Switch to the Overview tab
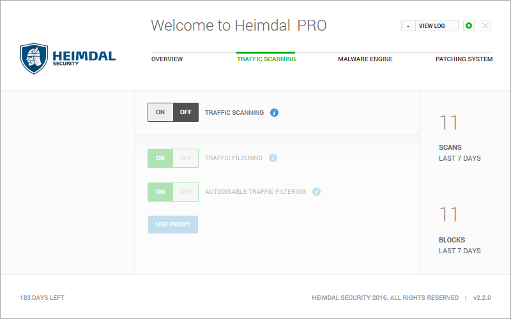The height and width of the screenshot is (319, 511). point(167,59)
